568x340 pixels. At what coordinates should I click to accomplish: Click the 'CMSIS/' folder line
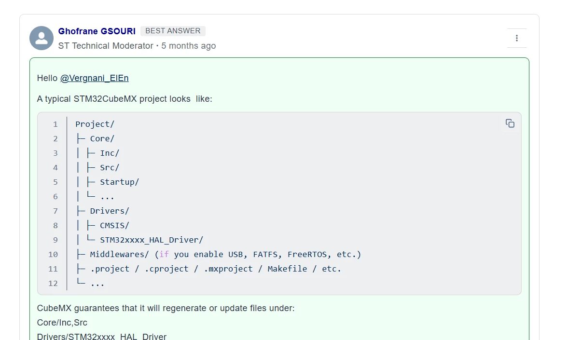pos(102,226)
